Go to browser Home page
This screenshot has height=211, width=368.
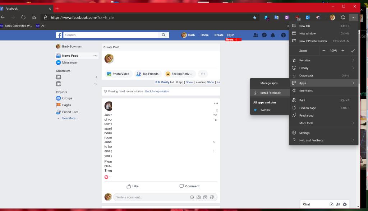pyautogui.click(x=34, y=17)
